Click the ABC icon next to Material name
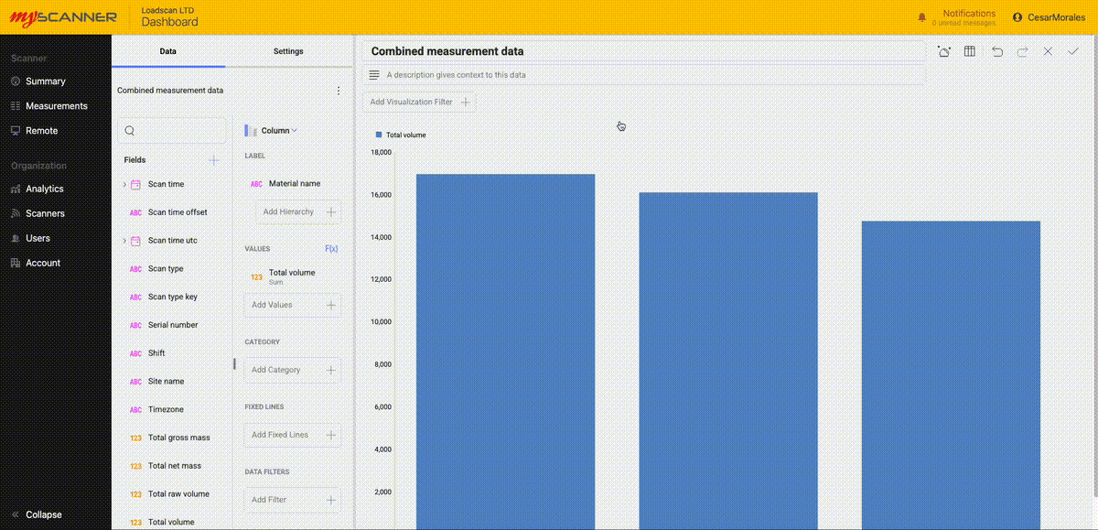 [256, 184]
